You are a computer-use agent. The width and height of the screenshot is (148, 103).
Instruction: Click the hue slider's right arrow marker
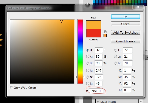tap(84, 77)
